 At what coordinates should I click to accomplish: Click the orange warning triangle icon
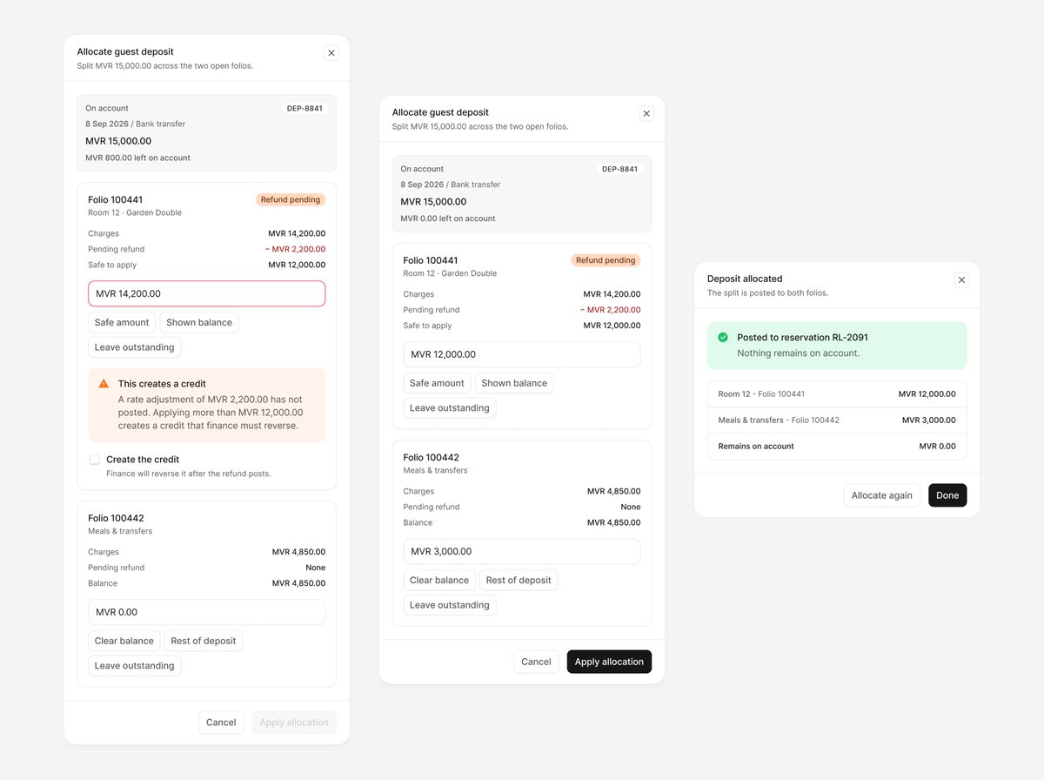point(104,384)
